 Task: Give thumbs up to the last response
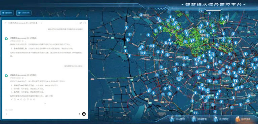point(25,99)
